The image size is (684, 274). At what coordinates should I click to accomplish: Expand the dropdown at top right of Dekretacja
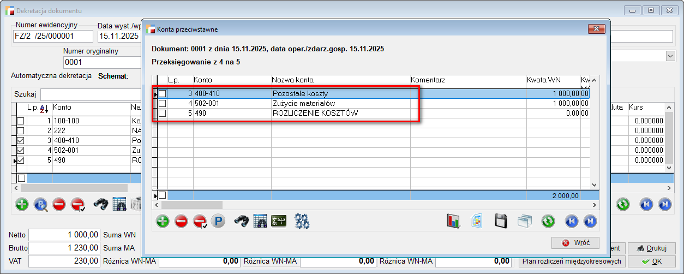click(x=670, y=56)
